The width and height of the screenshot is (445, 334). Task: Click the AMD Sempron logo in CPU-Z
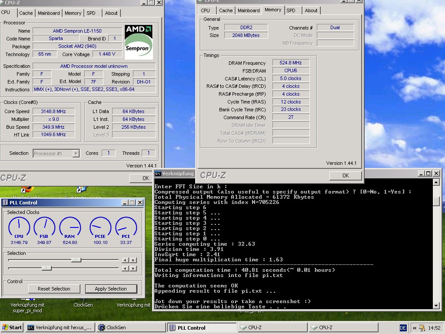(x=139, y=42)
